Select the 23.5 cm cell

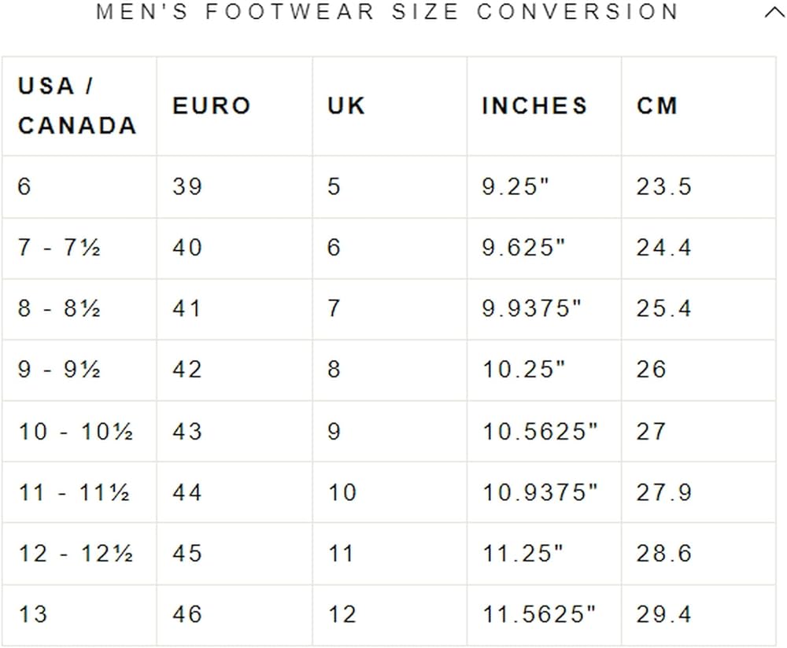[663, 186]
